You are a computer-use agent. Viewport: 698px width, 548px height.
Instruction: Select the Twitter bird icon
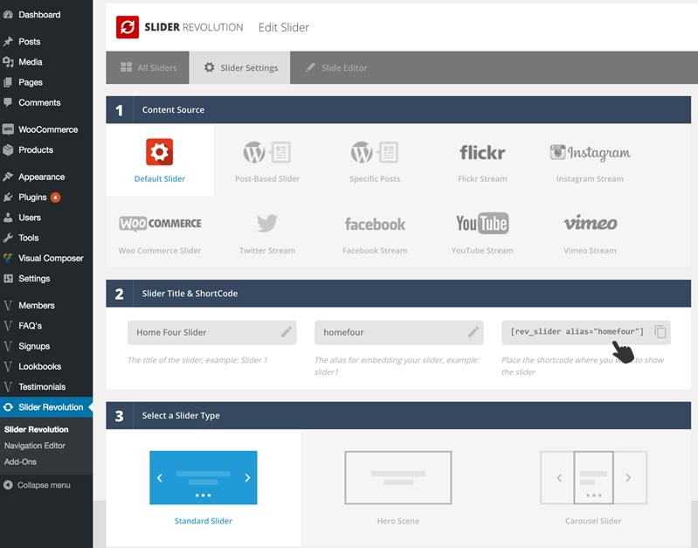pyautogui.click(x=267, y=223)
